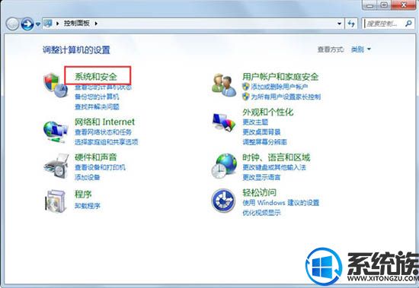Open address bar history dropdown
Viewport: 419px width, 288px height.
[x=339, y=24]
